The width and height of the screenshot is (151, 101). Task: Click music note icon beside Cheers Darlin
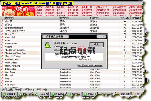point(2,44)
